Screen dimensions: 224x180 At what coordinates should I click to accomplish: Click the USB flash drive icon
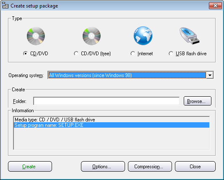tap(190, 36)
